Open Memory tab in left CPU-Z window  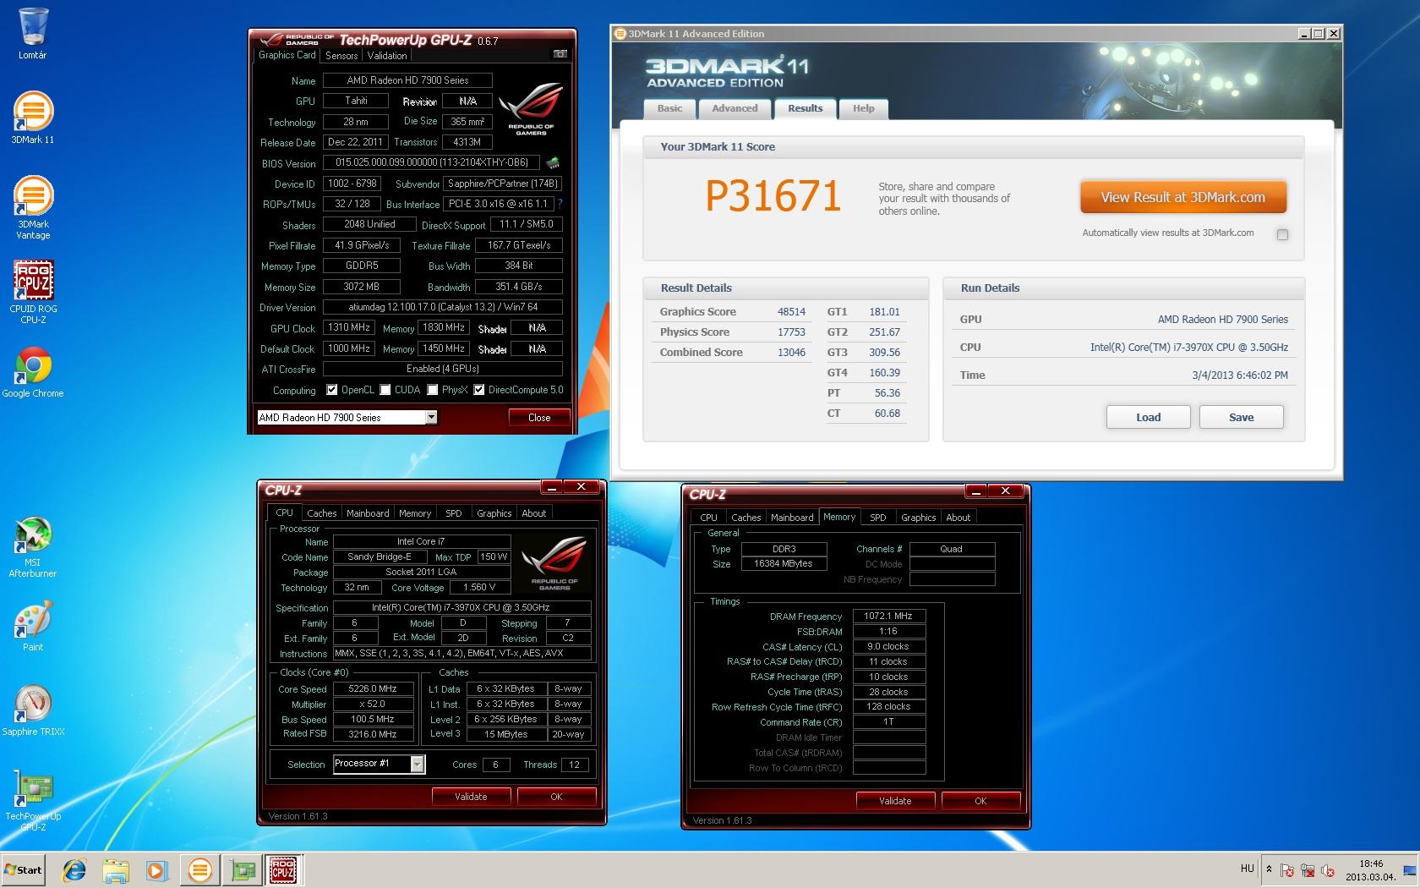[x=415, y=513]
